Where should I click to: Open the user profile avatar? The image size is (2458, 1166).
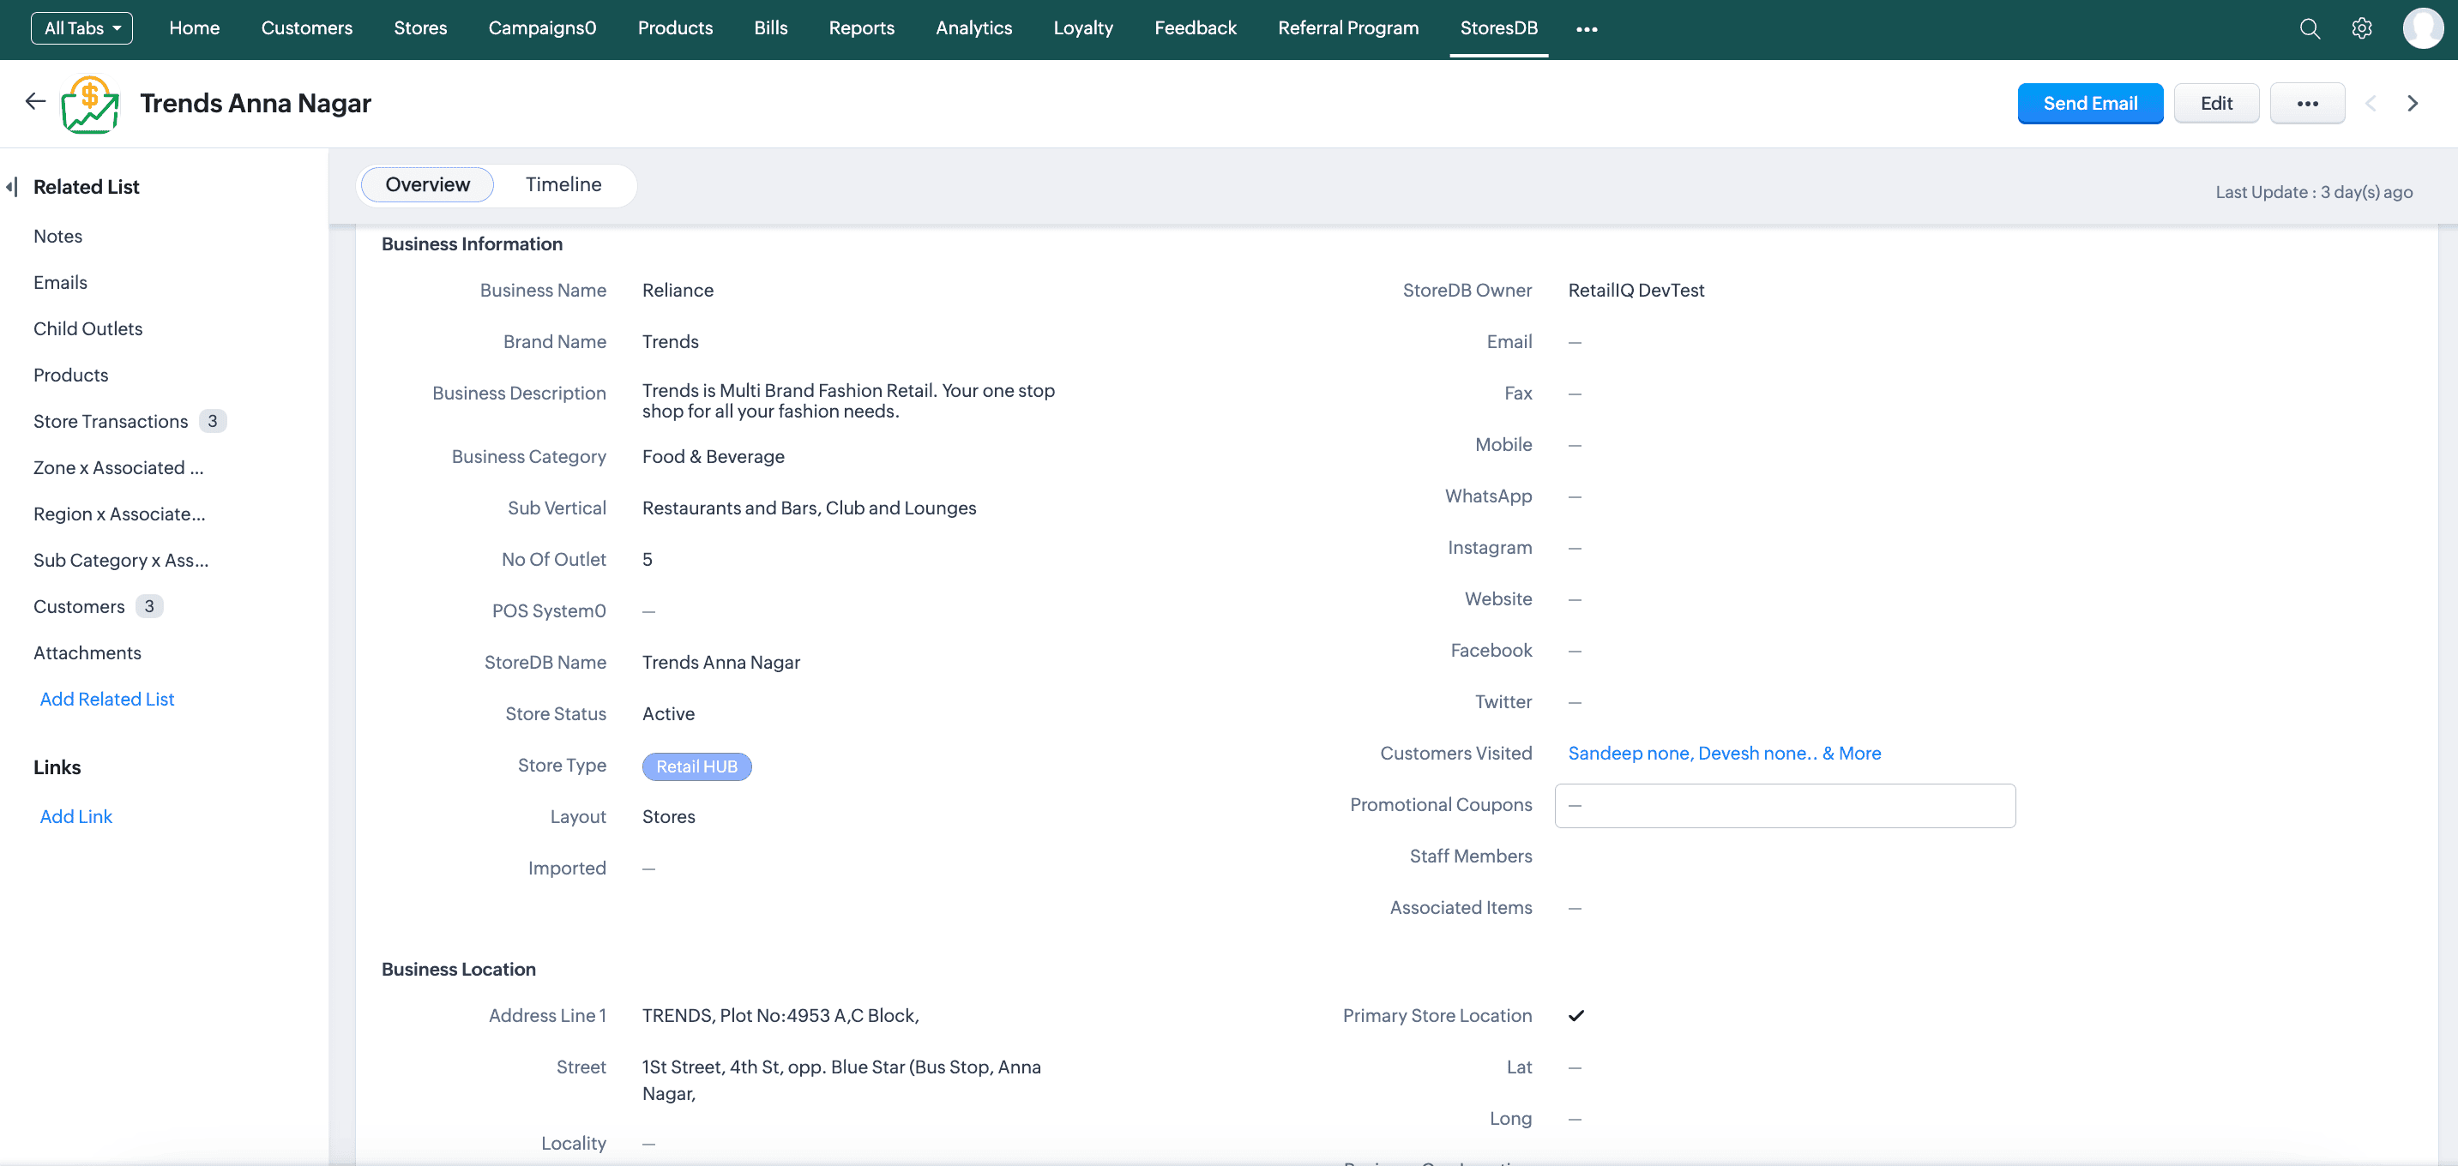[x=2422, y=28]
